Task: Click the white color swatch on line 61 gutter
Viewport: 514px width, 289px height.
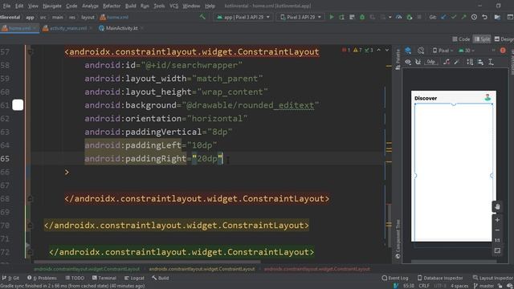Action: pos(18,105)
